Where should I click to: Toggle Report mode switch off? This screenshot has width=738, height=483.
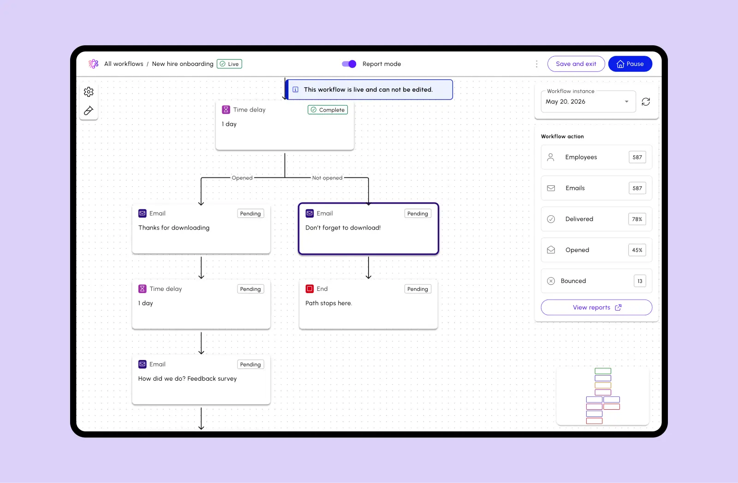click(349, 64)
